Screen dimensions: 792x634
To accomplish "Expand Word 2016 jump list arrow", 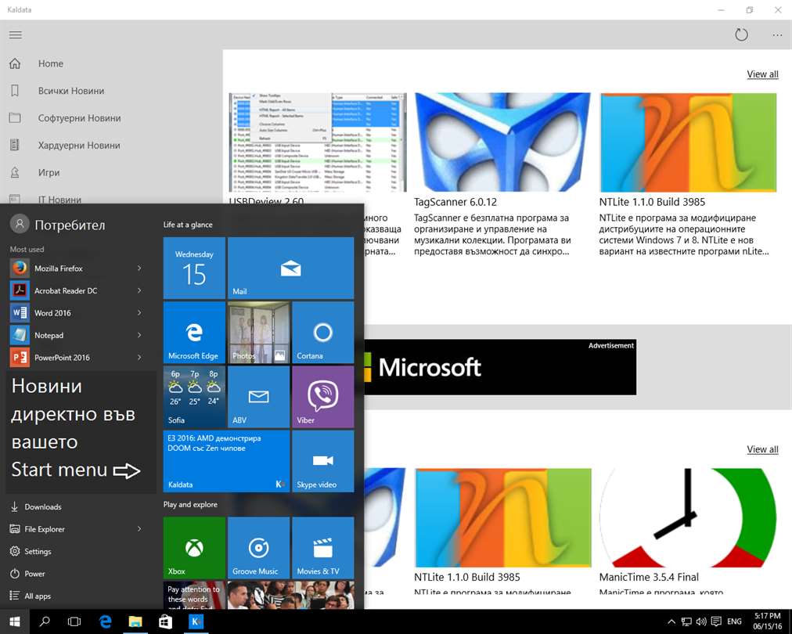I will coord(139,313).
